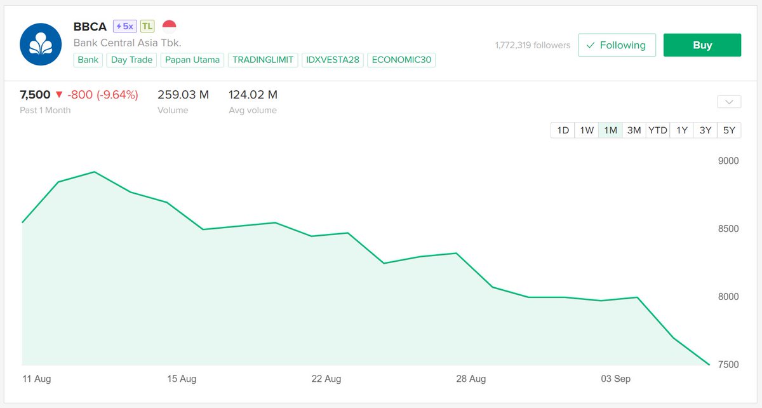Viewport: 762px width, 408px height.
Task: Click the 9000 price axis label
Action: (728, 161)
